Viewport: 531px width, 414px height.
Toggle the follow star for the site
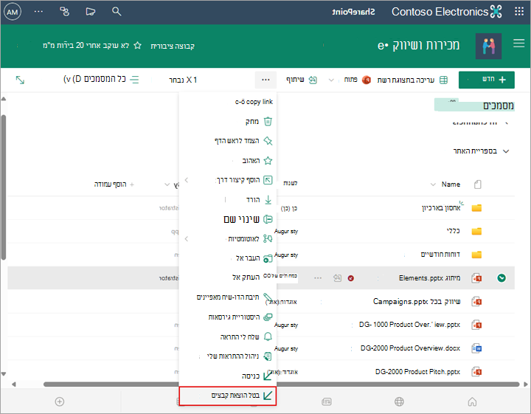point(137,46)
